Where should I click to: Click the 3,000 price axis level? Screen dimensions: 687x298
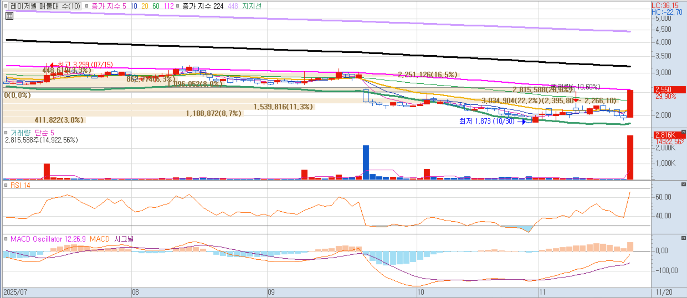pyautogui.click(x=663, y=73)
